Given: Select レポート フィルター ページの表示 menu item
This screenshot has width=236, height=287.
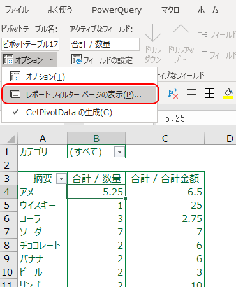Looking at the screenshot, I should tap(80, 94).
